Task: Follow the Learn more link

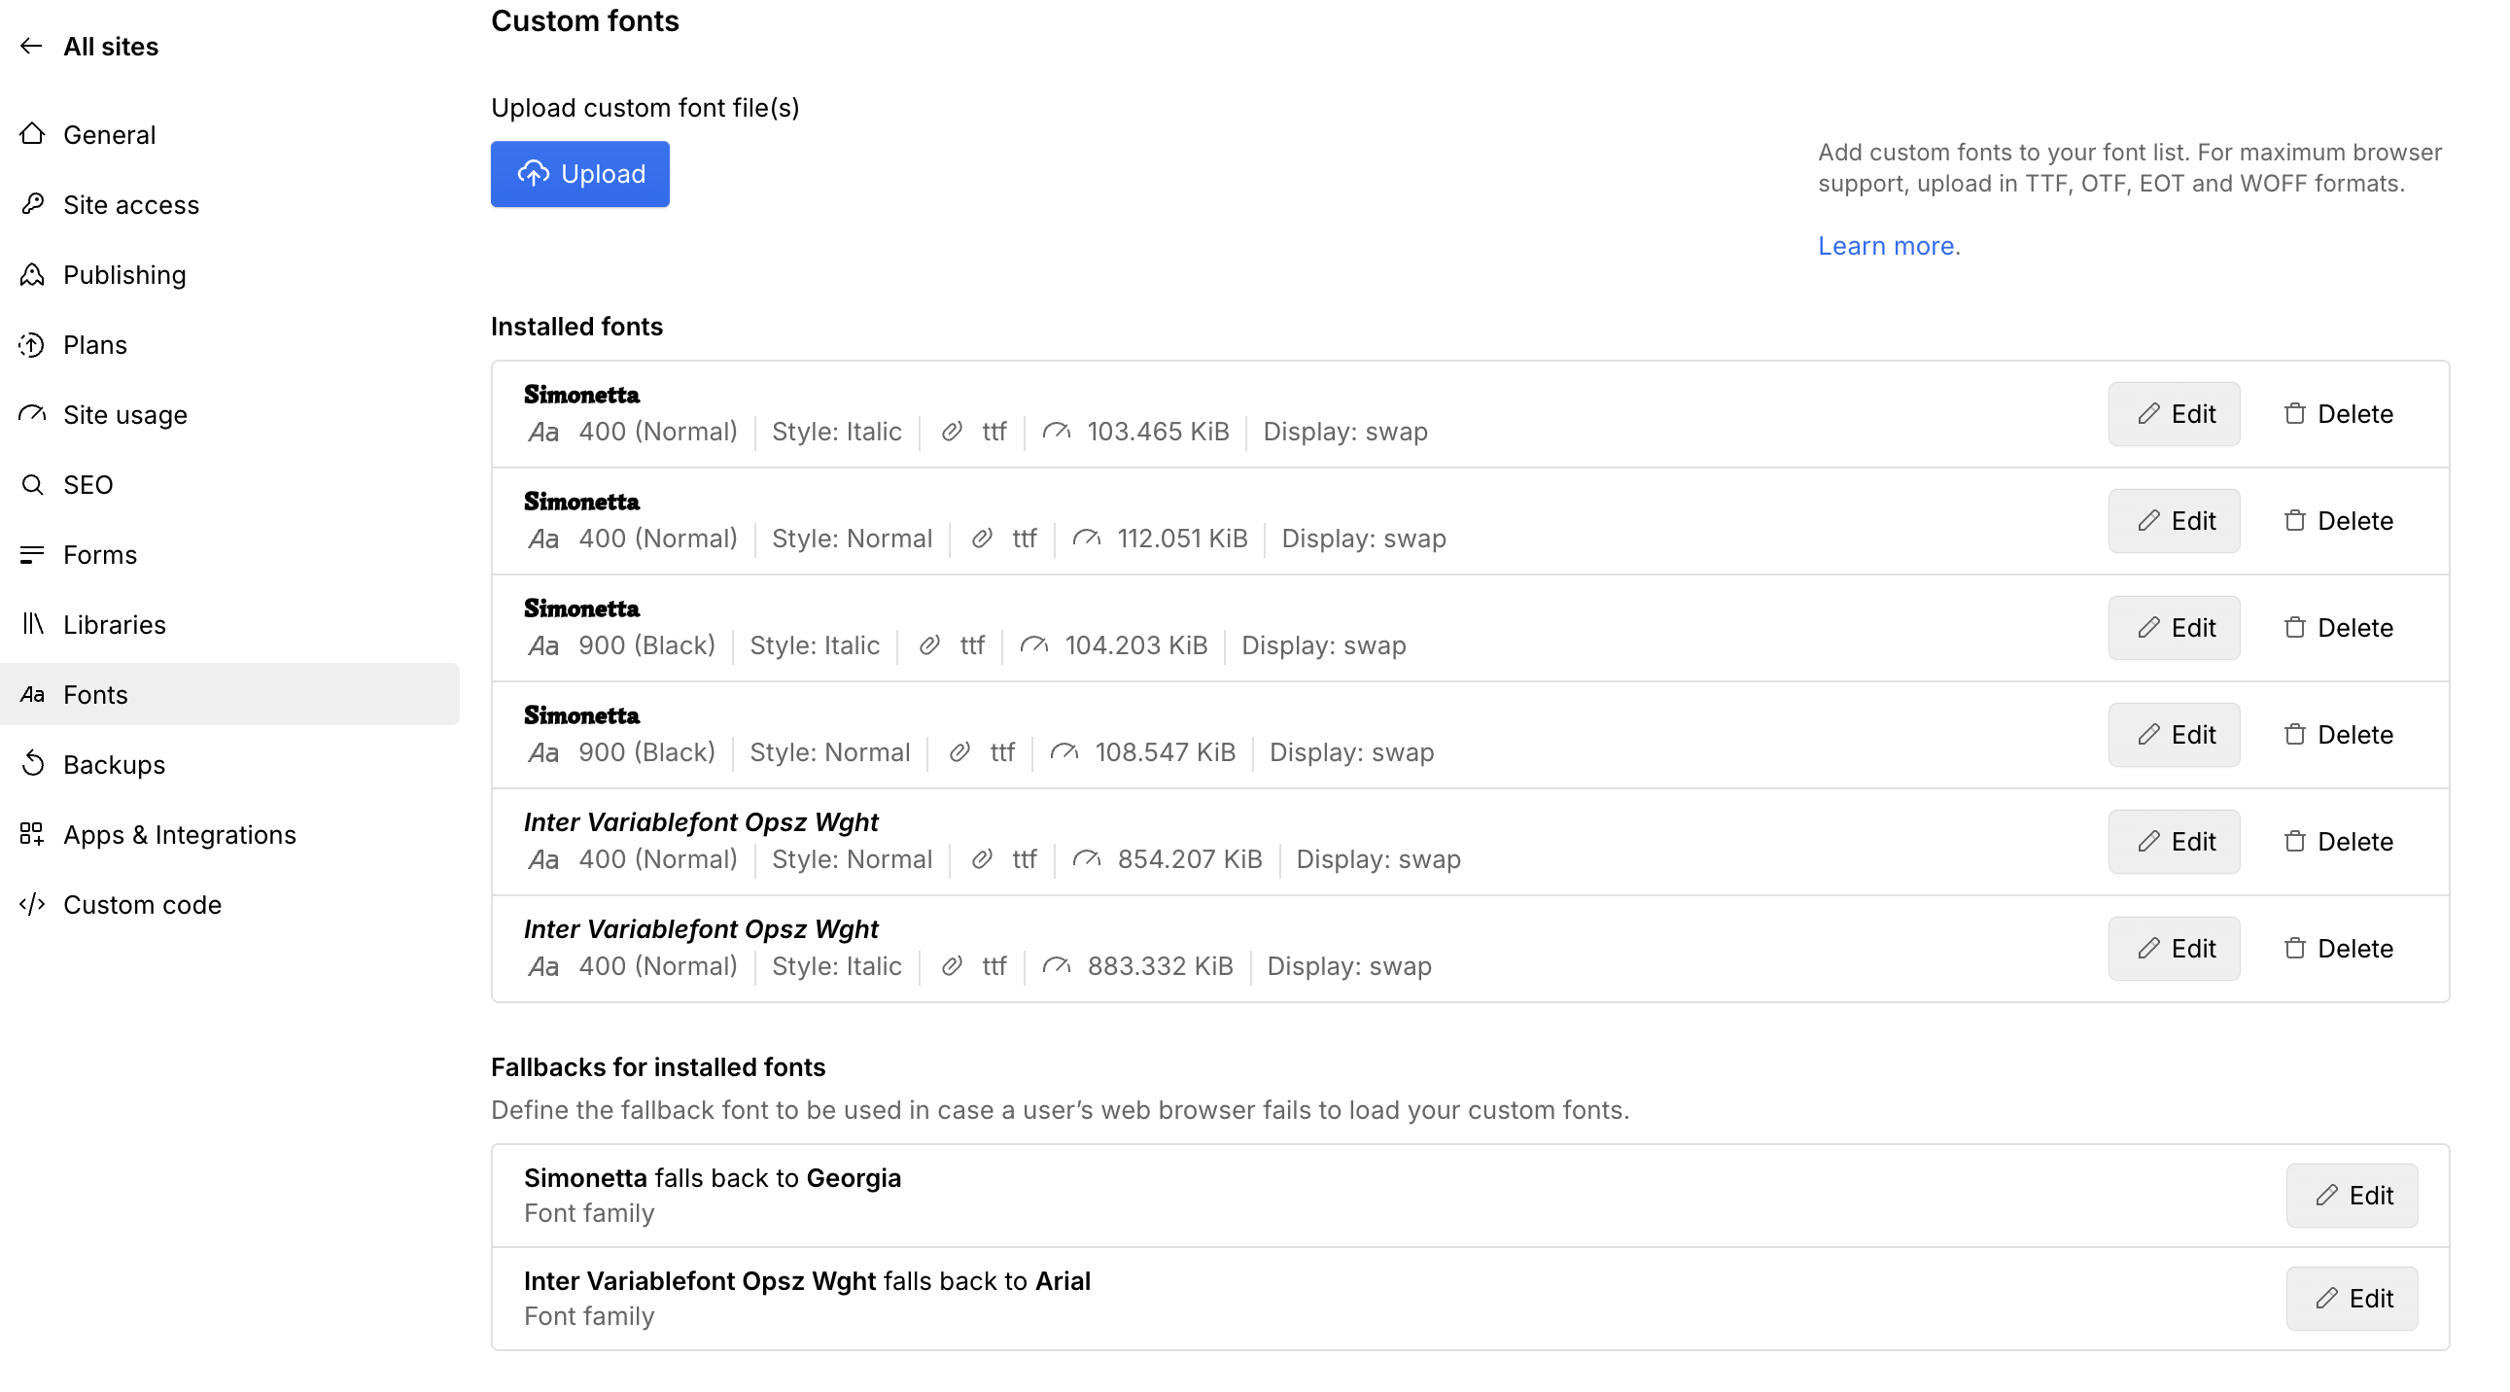Action: tap(1886, 246)
